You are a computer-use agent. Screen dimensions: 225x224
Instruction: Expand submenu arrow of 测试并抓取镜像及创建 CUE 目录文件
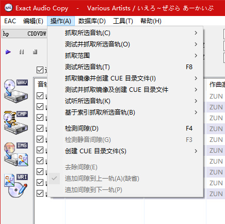tap(196, 90)
